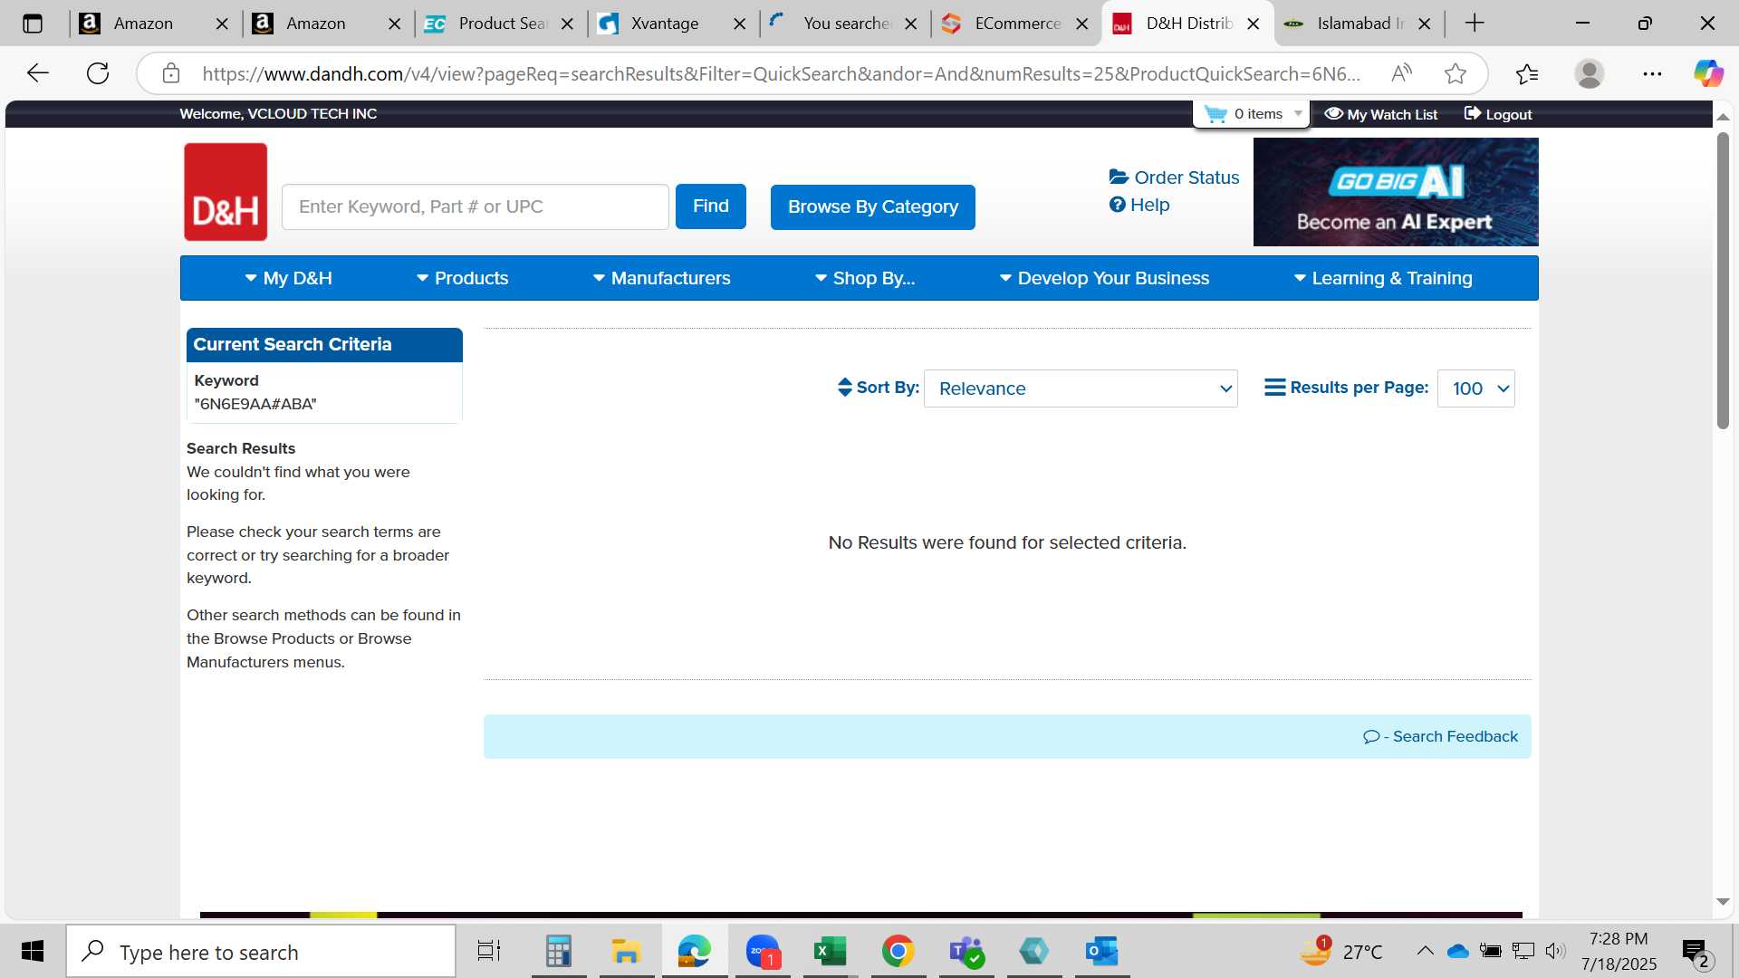
Task: Open Outlook from the taskbar
Action: pos(1101,951)
